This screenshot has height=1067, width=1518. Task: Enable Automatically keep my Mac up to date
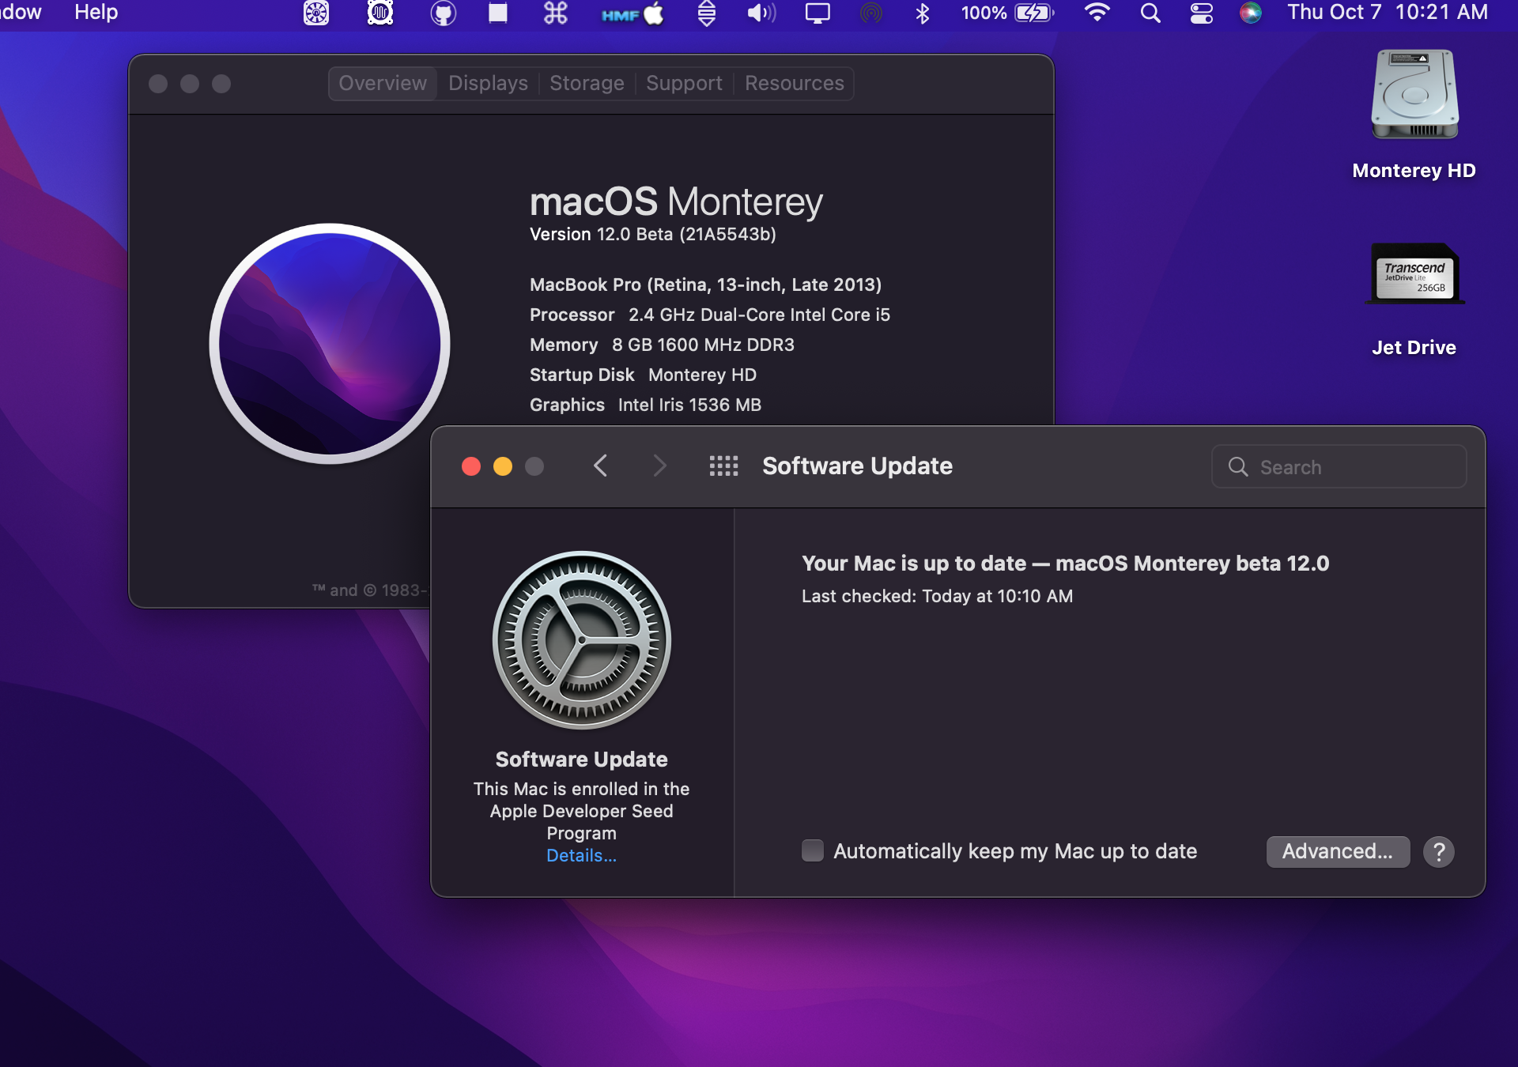click(x=813, y=850)
